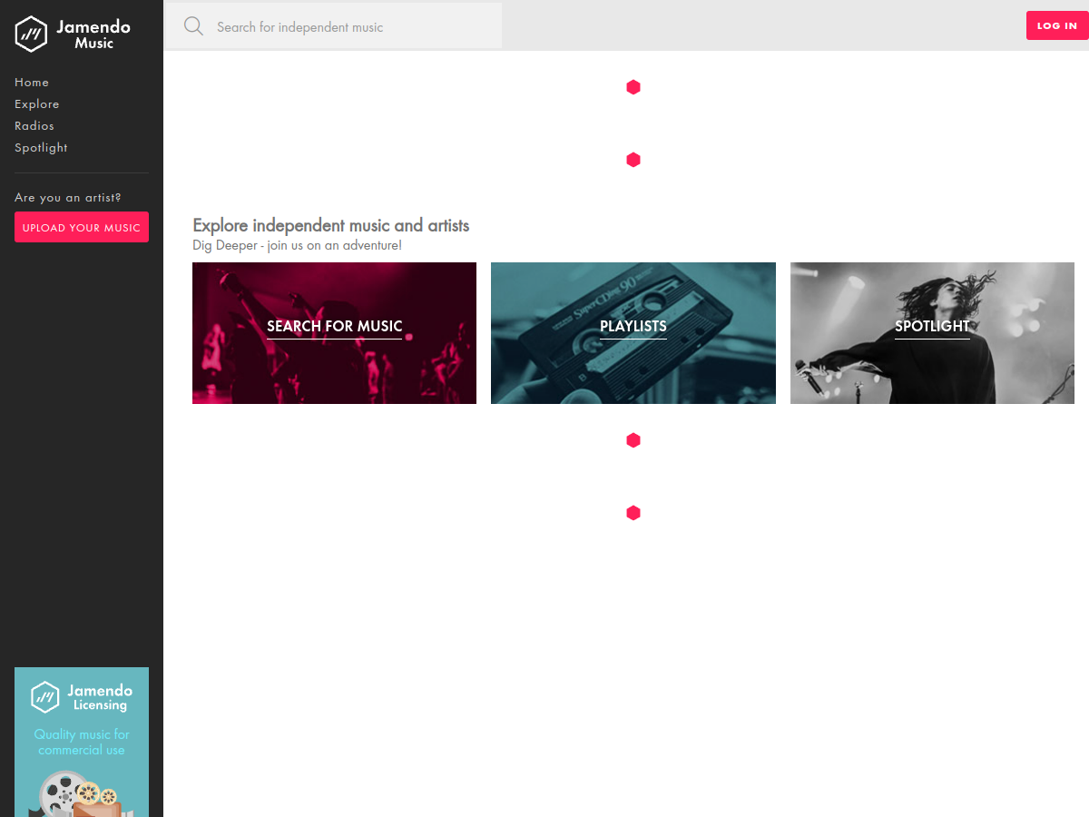Open Radios from the sidebar
This screenshot has height=817, width=1089.
point(34,126)
